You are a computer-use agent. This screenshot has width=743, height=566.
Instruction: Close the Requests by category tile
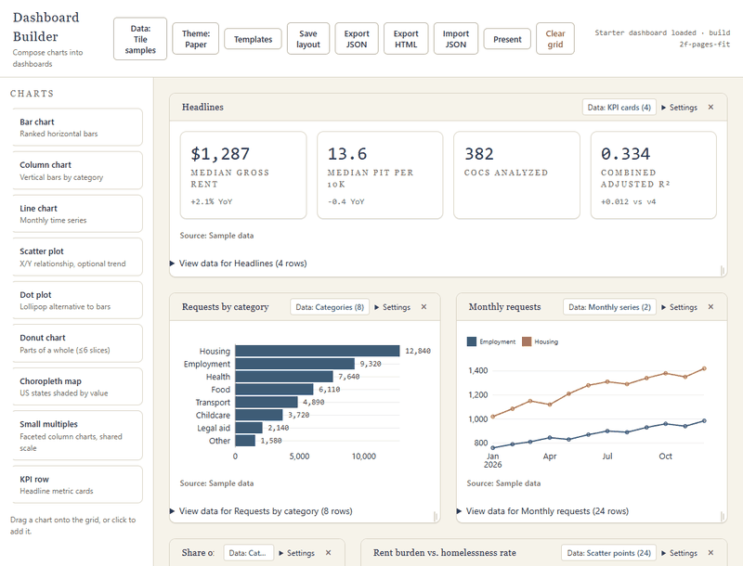pyautogui.click(x=424, y=307)
